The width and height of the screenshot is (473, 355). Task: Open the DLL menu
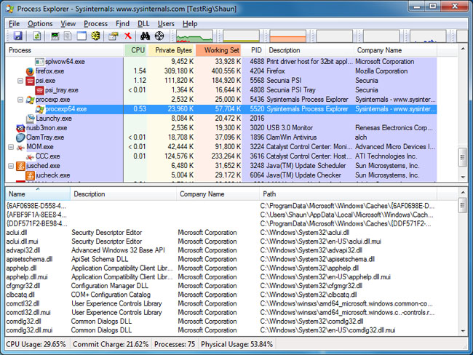tap(143, 23)
